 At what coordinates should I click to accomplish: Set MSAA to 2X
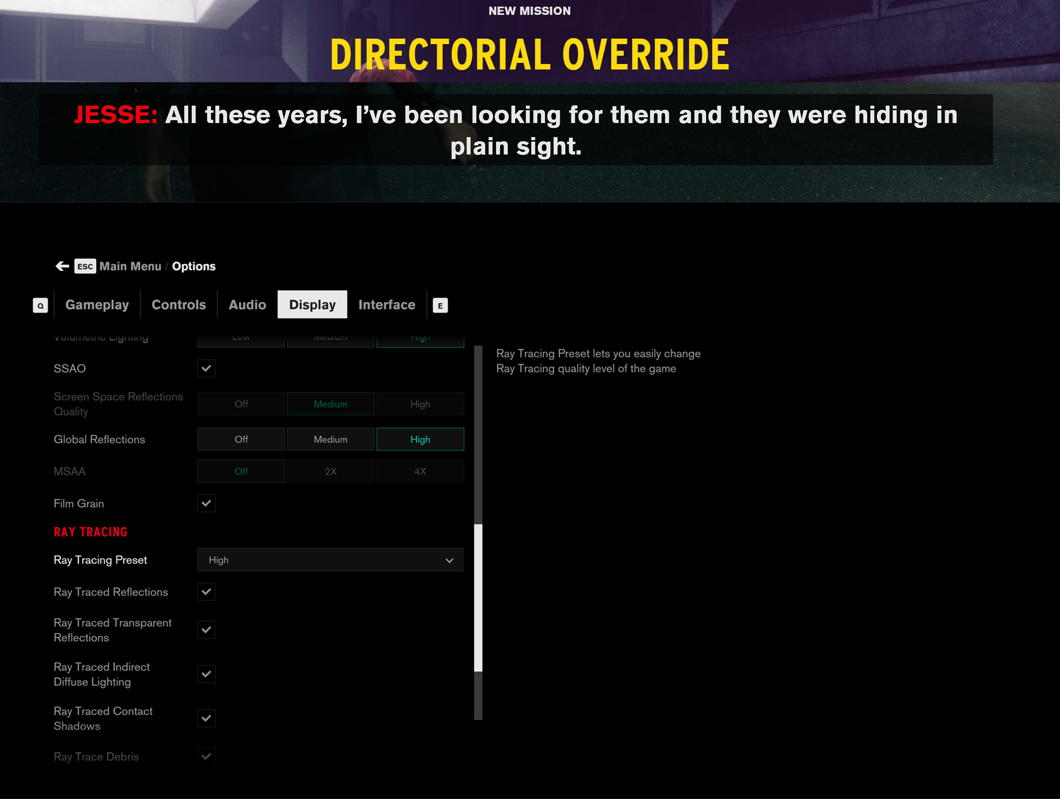pyautogui.click(x=331, y=471)
